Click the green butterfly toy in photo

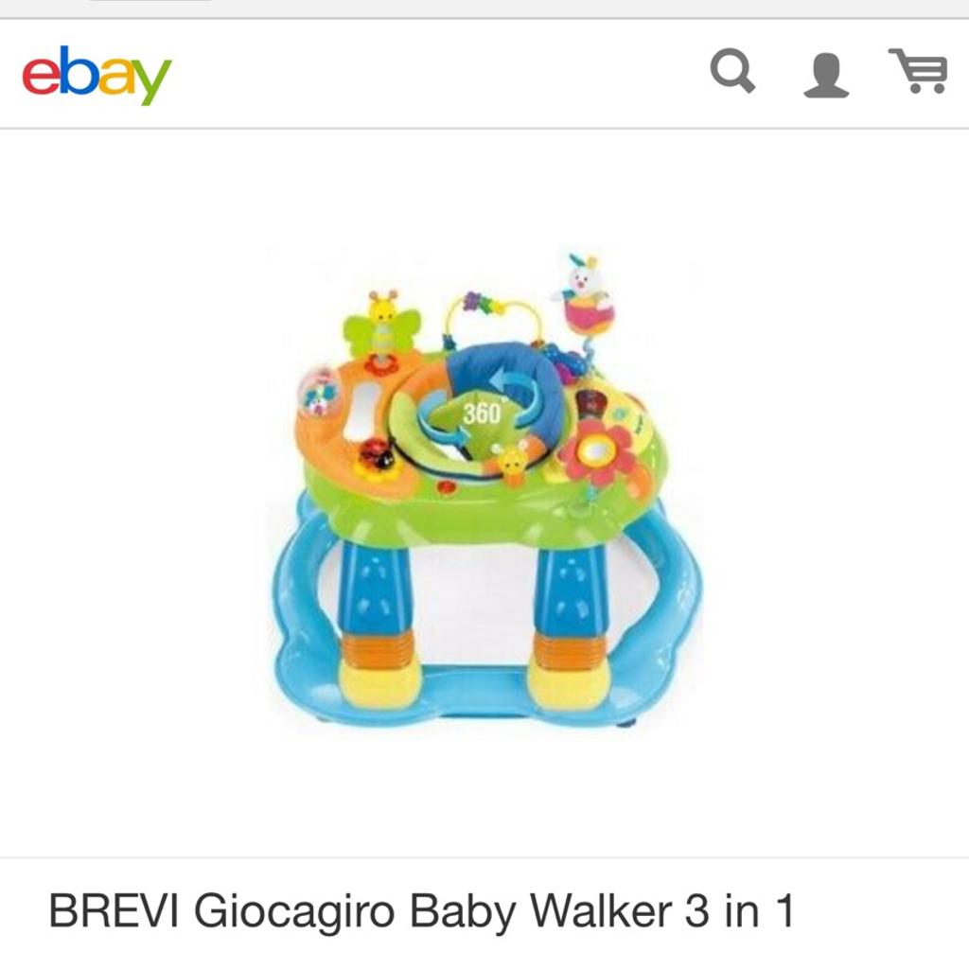(382, 326)
